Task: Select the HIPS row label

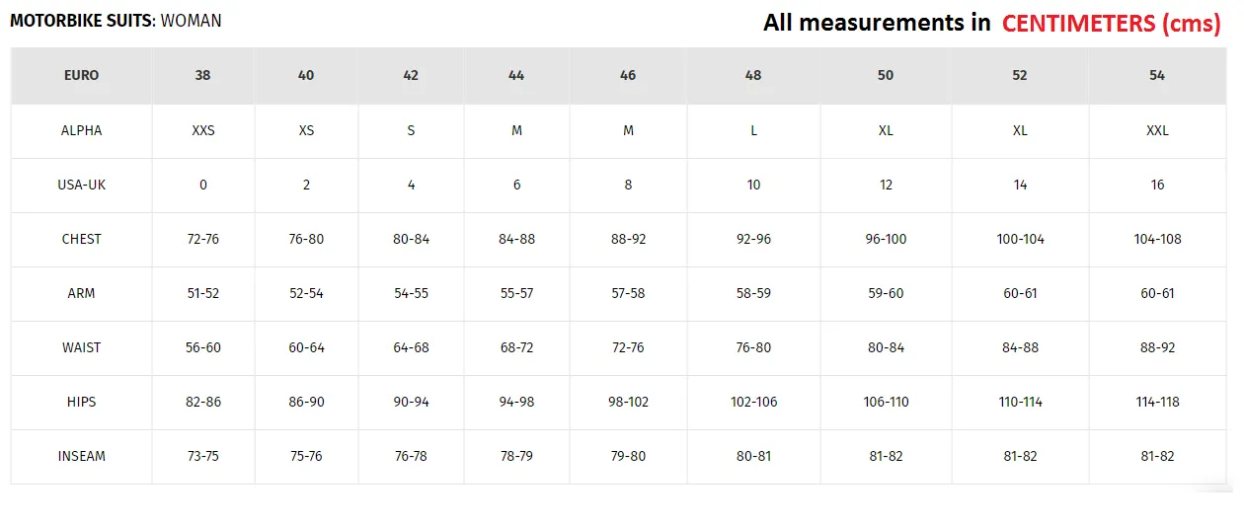Action: [x=81, y=403]
